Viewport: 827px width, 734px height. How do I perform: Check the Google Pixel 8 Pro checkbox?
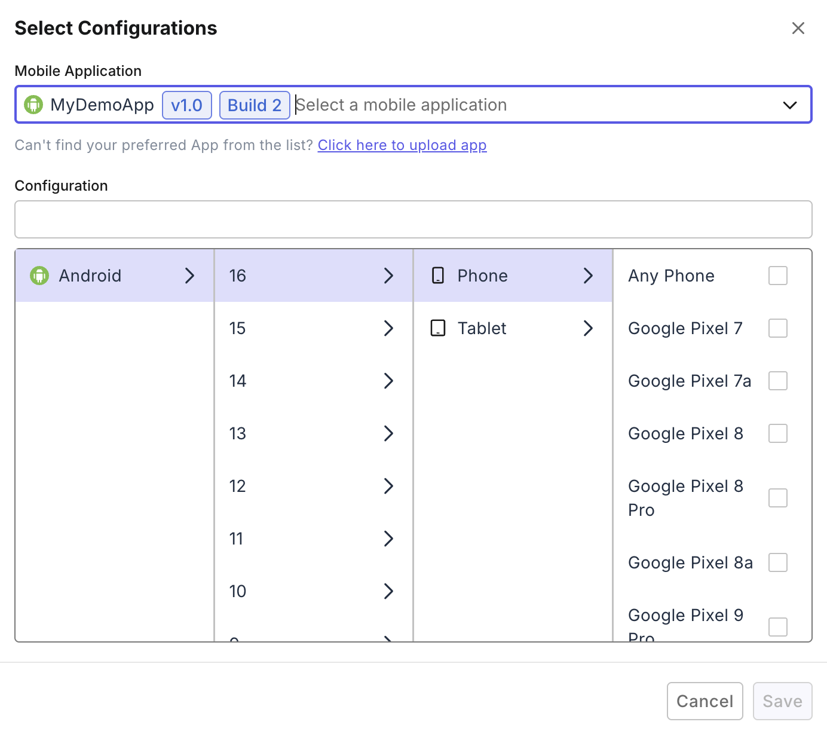click(778, 498)
